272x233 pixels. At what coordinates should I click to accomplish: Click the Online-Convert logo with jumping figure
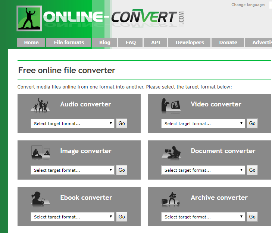[29, 19]
